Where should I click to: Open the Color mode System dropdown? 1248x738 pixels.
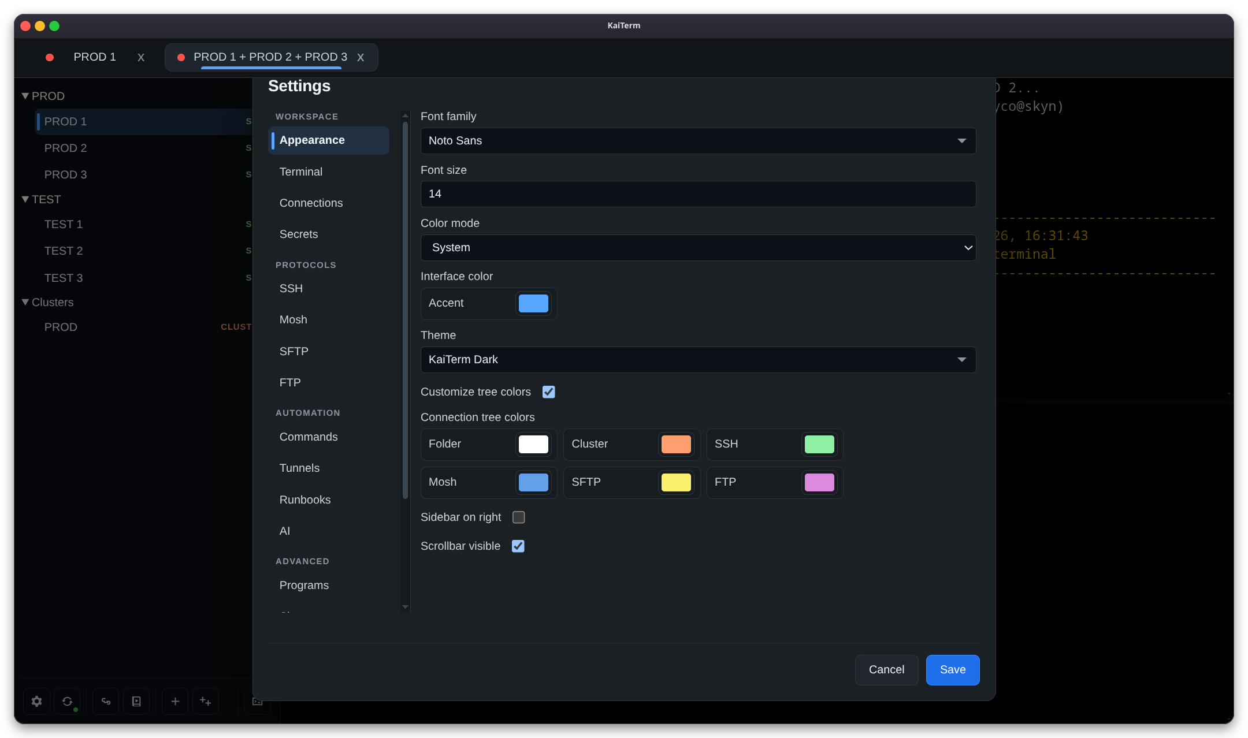click(x=698, y=248)
